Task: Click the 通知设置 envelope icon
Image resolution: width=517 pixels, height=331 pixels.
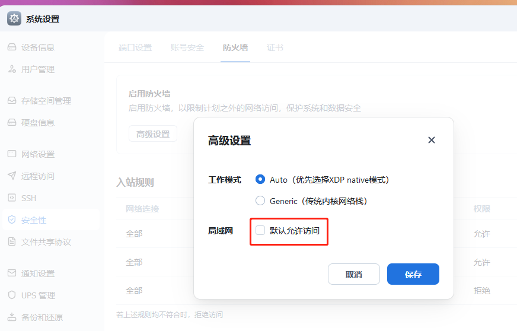Action: pyautogui.click(x=12, y=273)
